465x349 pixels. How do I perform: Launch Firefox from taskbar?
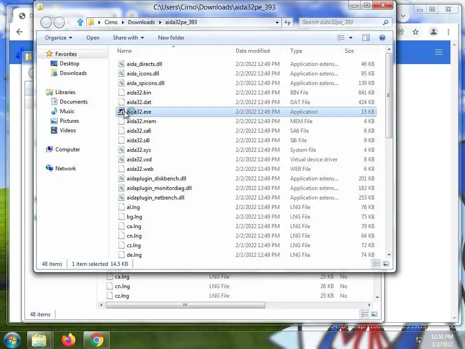coord(69,340)
